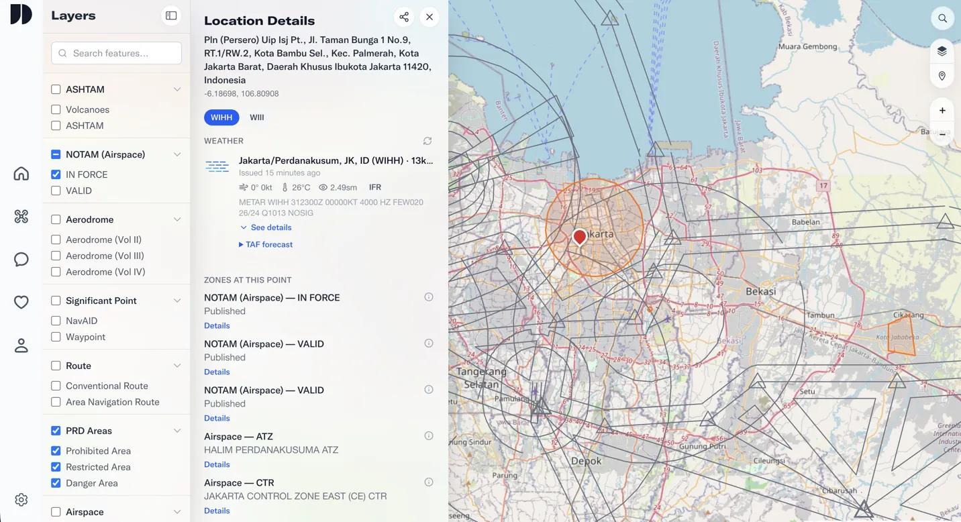Collapse the Route group chevron

click(177, 366)
